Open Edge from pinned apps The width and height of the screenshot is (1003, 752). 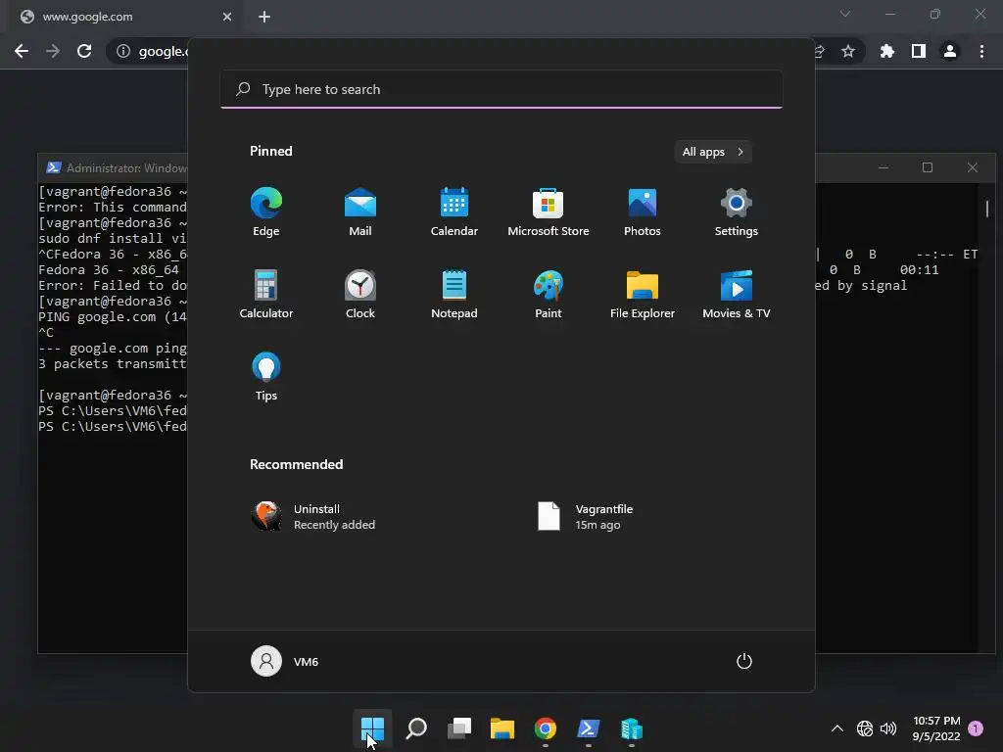[266, 211]
